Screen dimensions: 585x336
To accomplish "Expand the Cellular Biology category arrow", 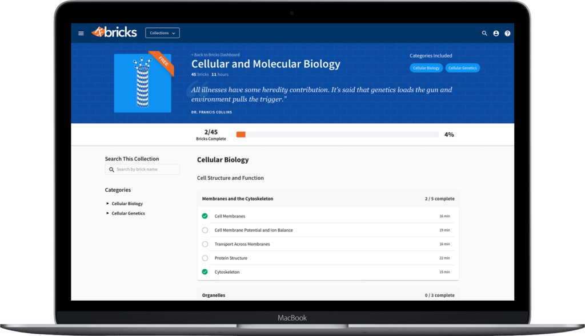I will 107,204.
